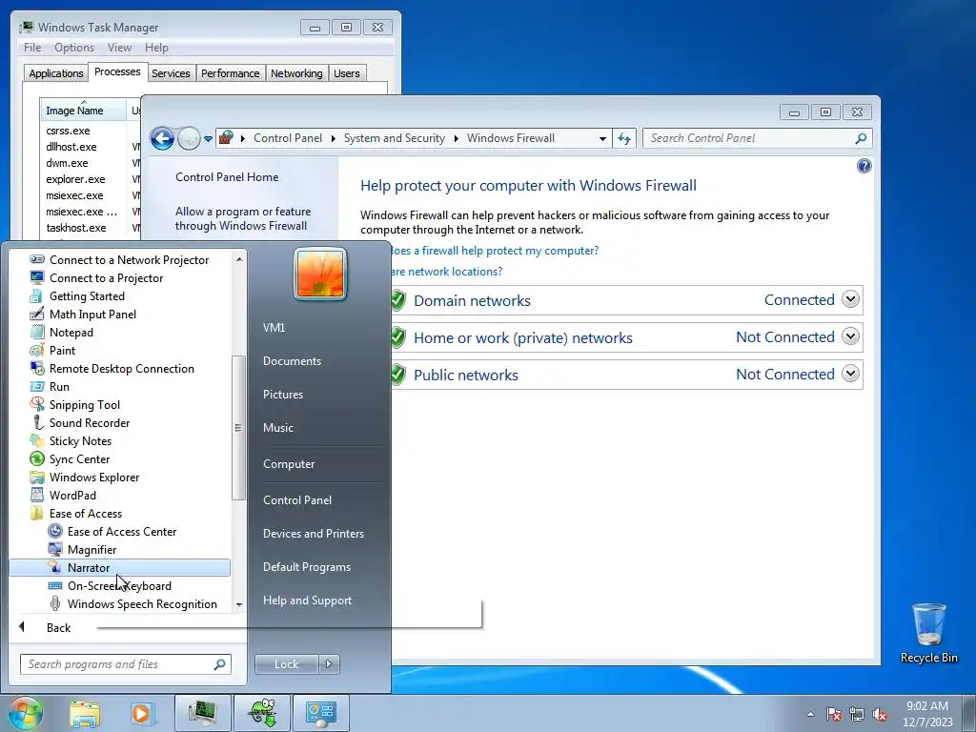This screenshot has width=976, height=732.
Task: Click the Windows Start orb
Action: 25,713
